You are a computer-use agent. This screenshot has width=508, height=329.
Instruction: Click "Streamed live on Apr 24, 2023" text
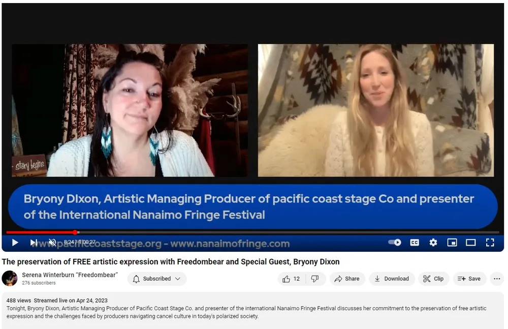coord(71,301)
